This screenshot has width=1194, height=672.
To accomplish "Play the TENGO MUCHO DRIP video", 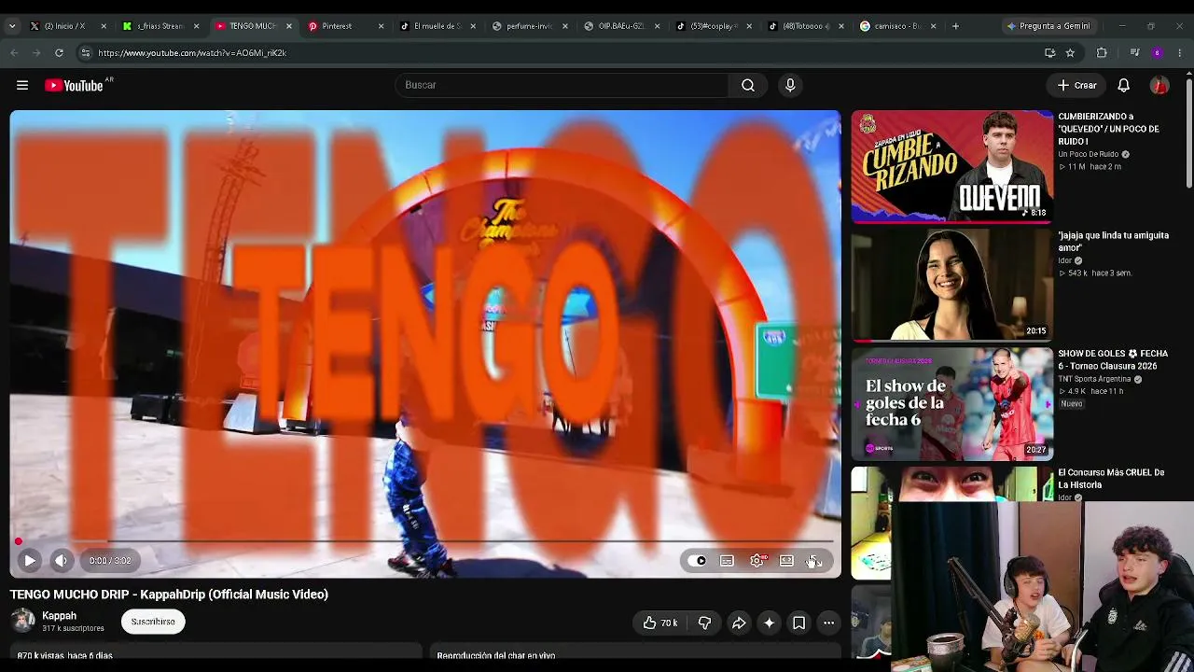I will 30,560.
